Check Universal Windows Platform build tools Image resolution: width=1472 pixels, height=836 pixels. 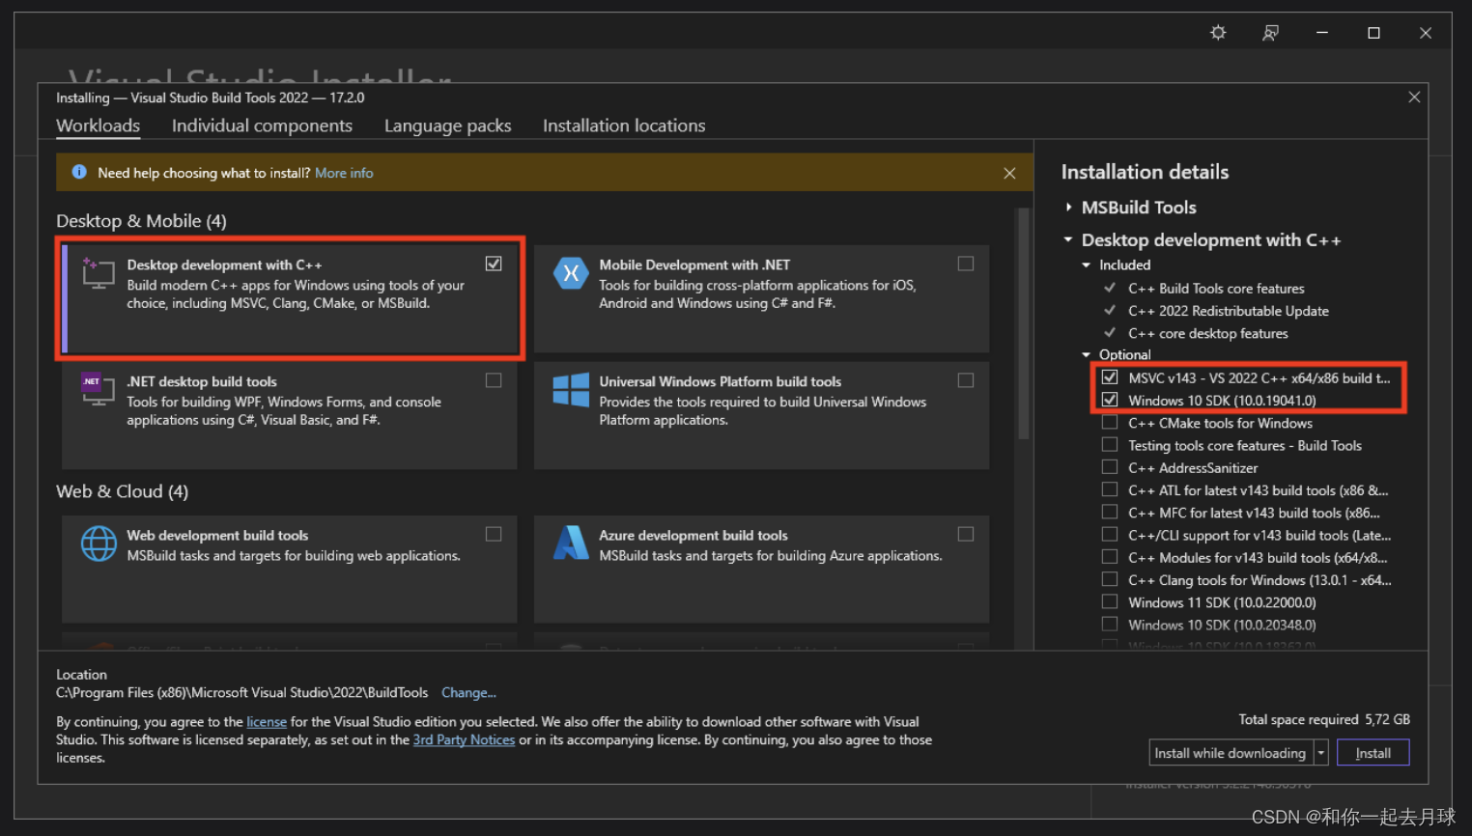[x=965, y=380]
